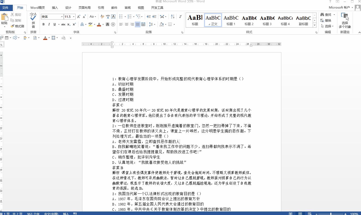Viewport: 361px width, 215px height.
Task: Switch to the 插入 ribbon tab
Action: tap(55, 8)
